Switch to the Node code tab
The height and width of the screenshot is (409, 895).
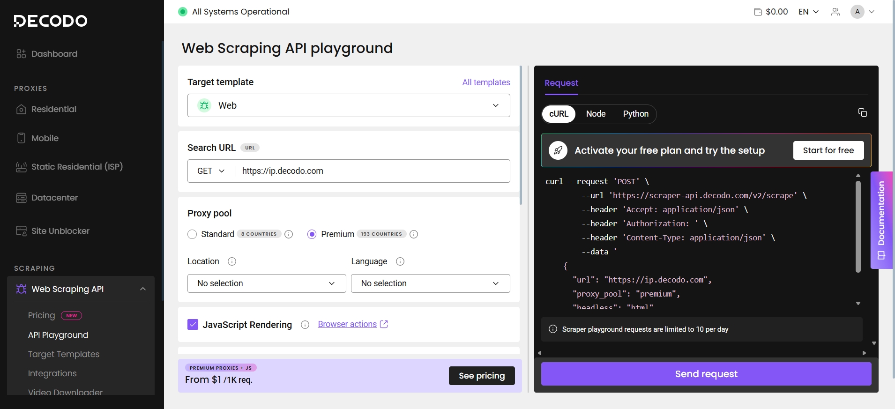596,114
